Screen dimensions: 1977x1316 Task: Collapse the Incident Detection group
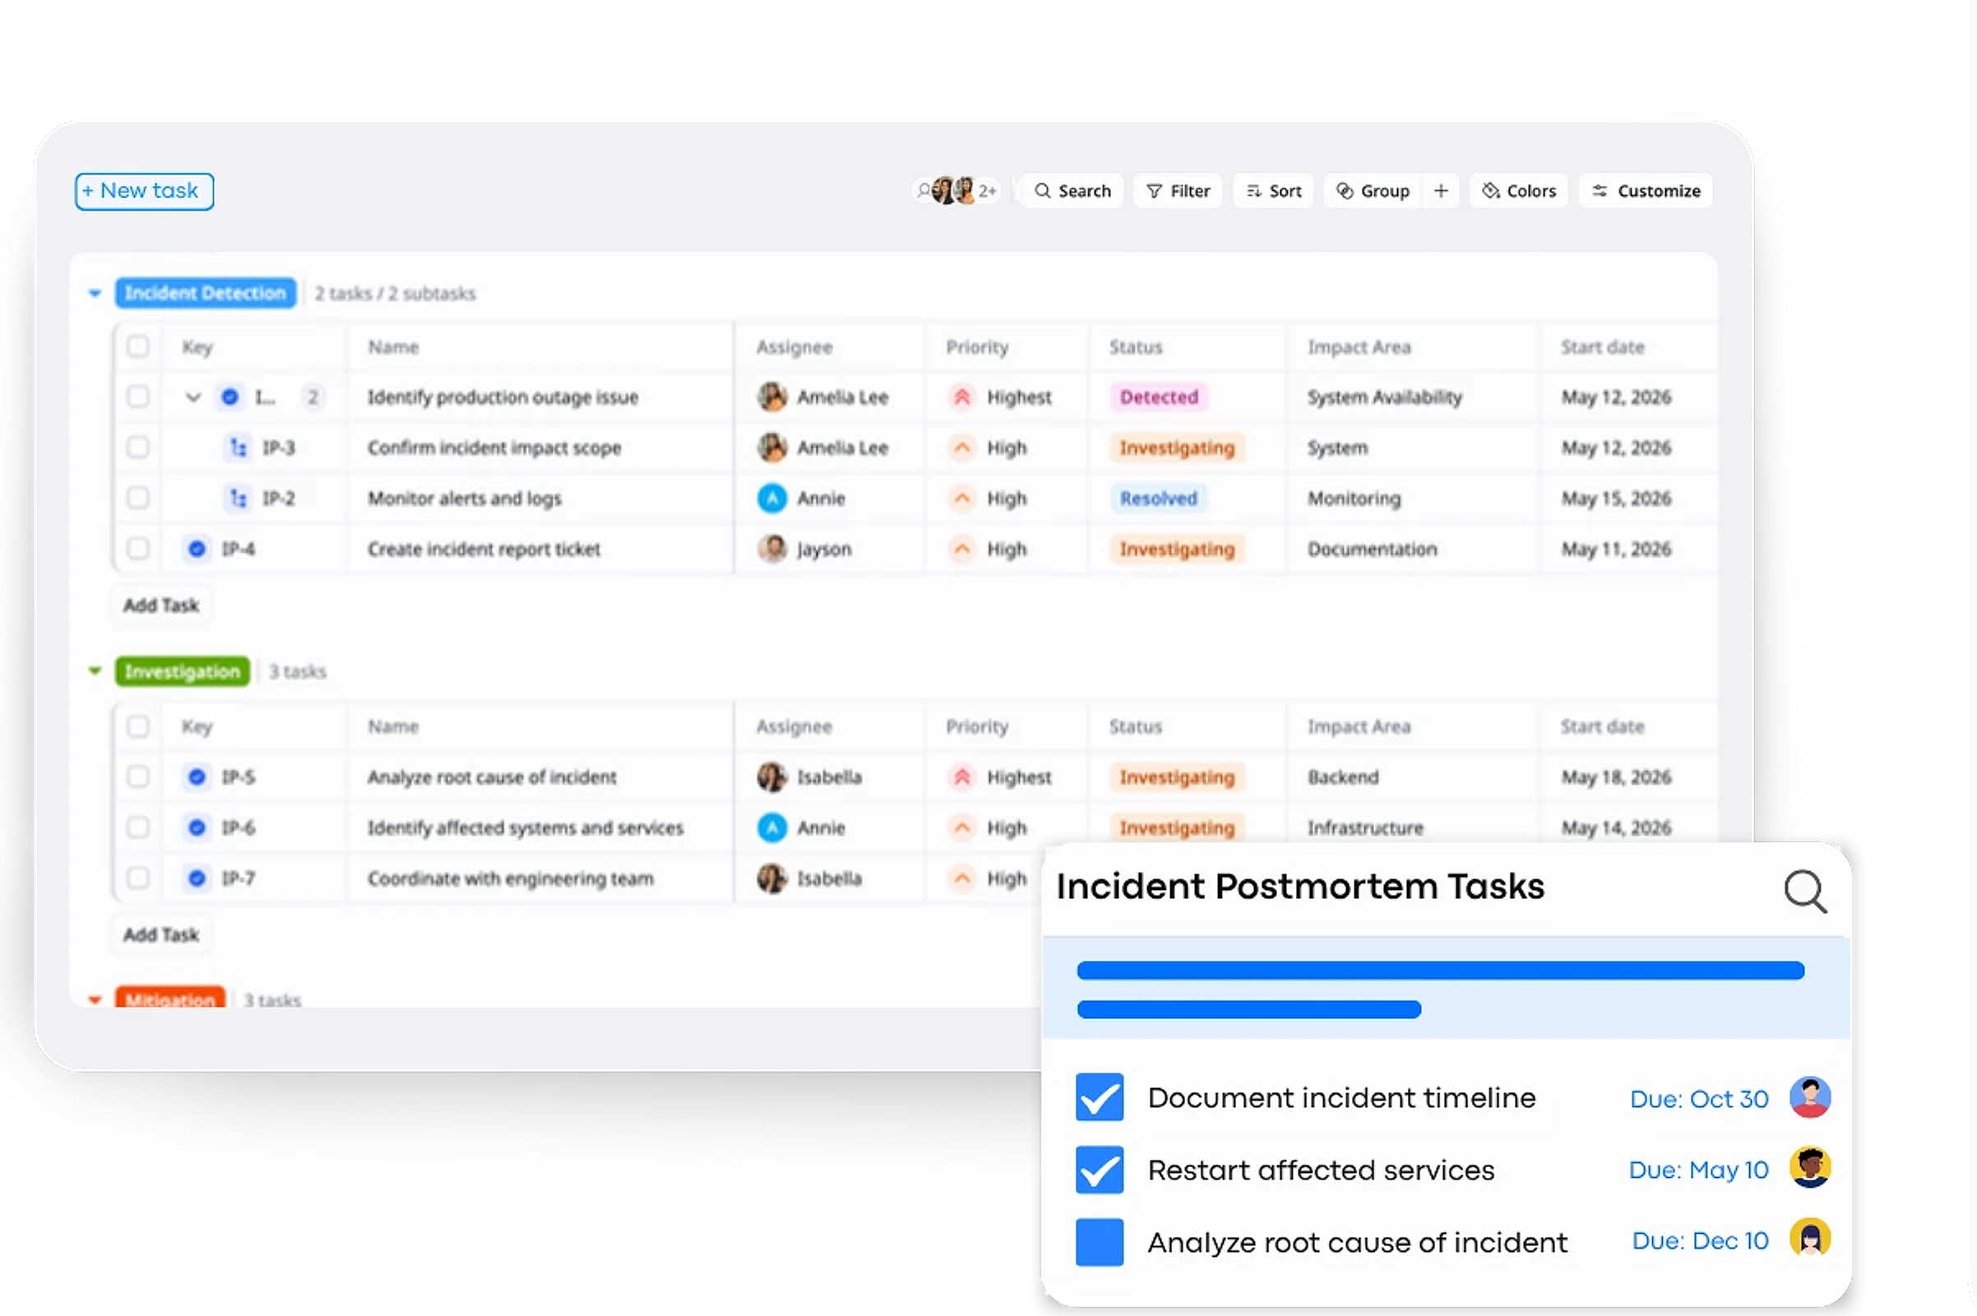[x=95, y=294]
